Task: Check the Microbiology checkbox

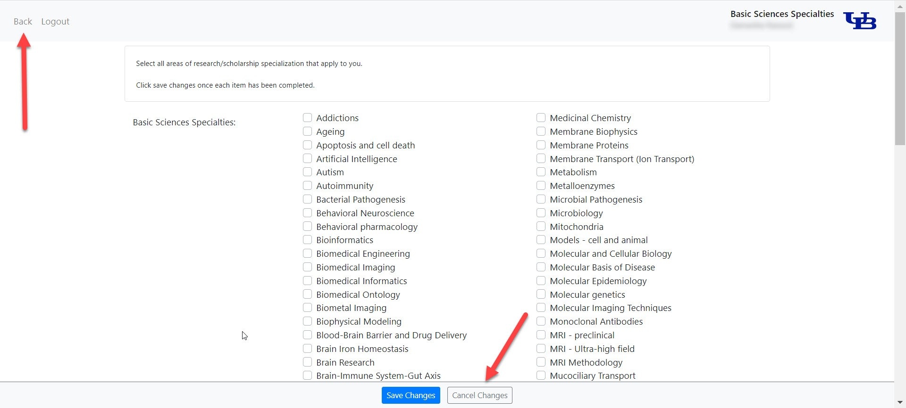Action: tap(541, 213)
